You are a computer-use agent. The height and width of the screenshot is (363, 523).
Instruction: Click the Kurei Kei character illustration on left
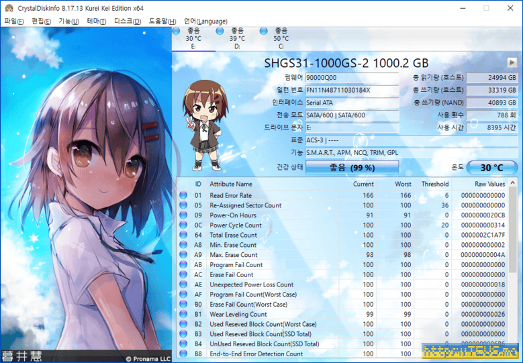(86, 195)
